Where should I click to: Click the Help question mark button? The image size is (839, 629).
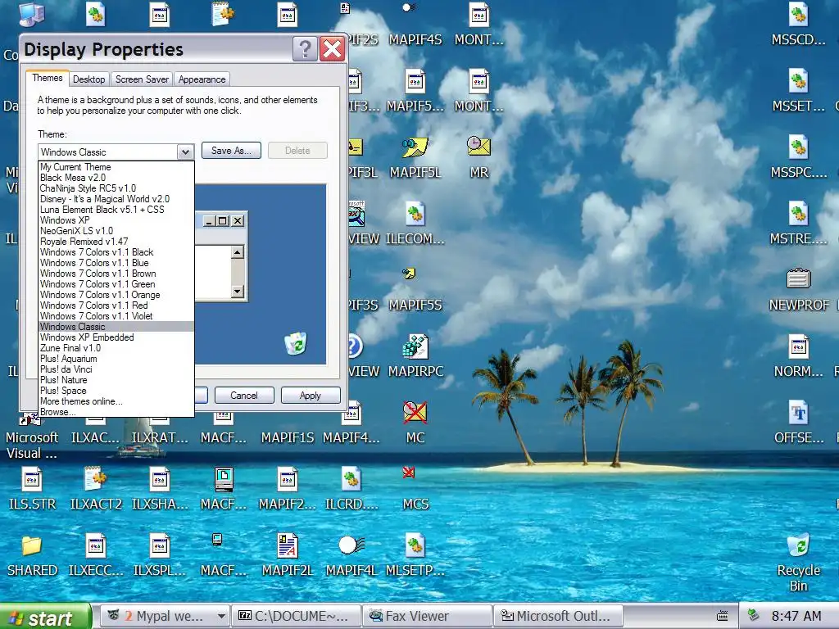coord(305,49)
